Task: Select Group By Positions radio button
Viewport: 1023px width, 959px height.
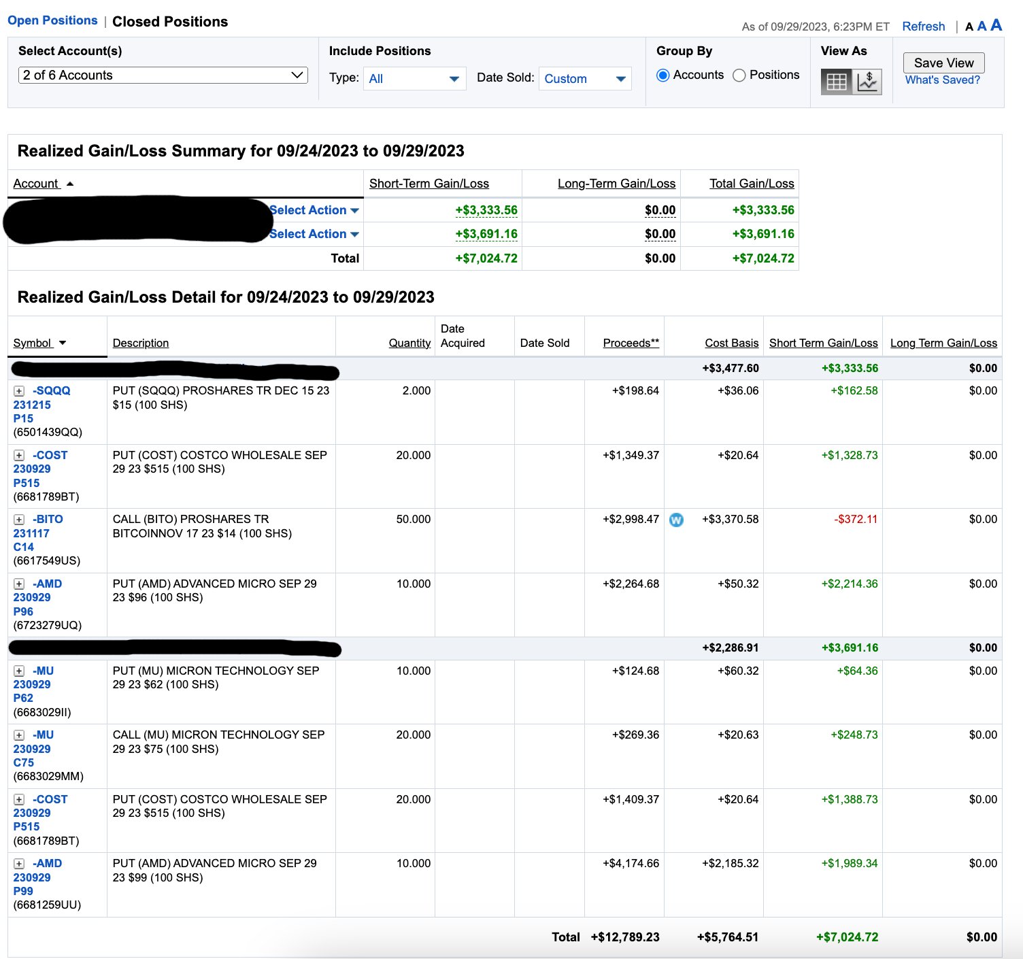Action: click(739, 75)
